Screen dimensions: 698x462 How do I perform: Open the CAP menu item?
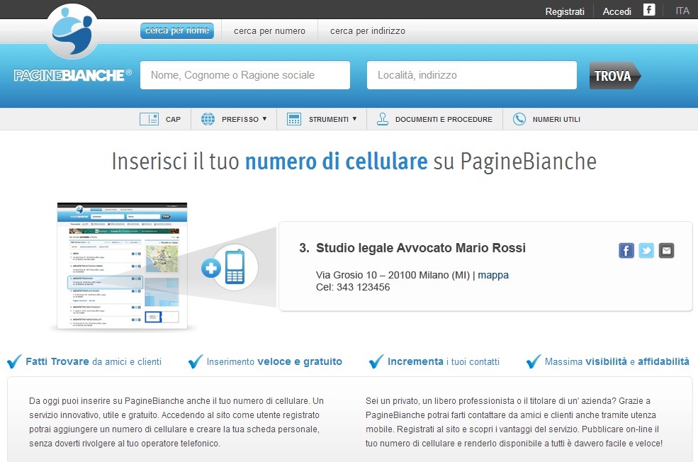click(173, 119)
